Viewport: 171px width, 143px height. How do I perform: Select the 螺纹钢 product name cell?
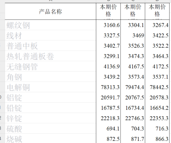pyautogui.click(x=50, y=25)
